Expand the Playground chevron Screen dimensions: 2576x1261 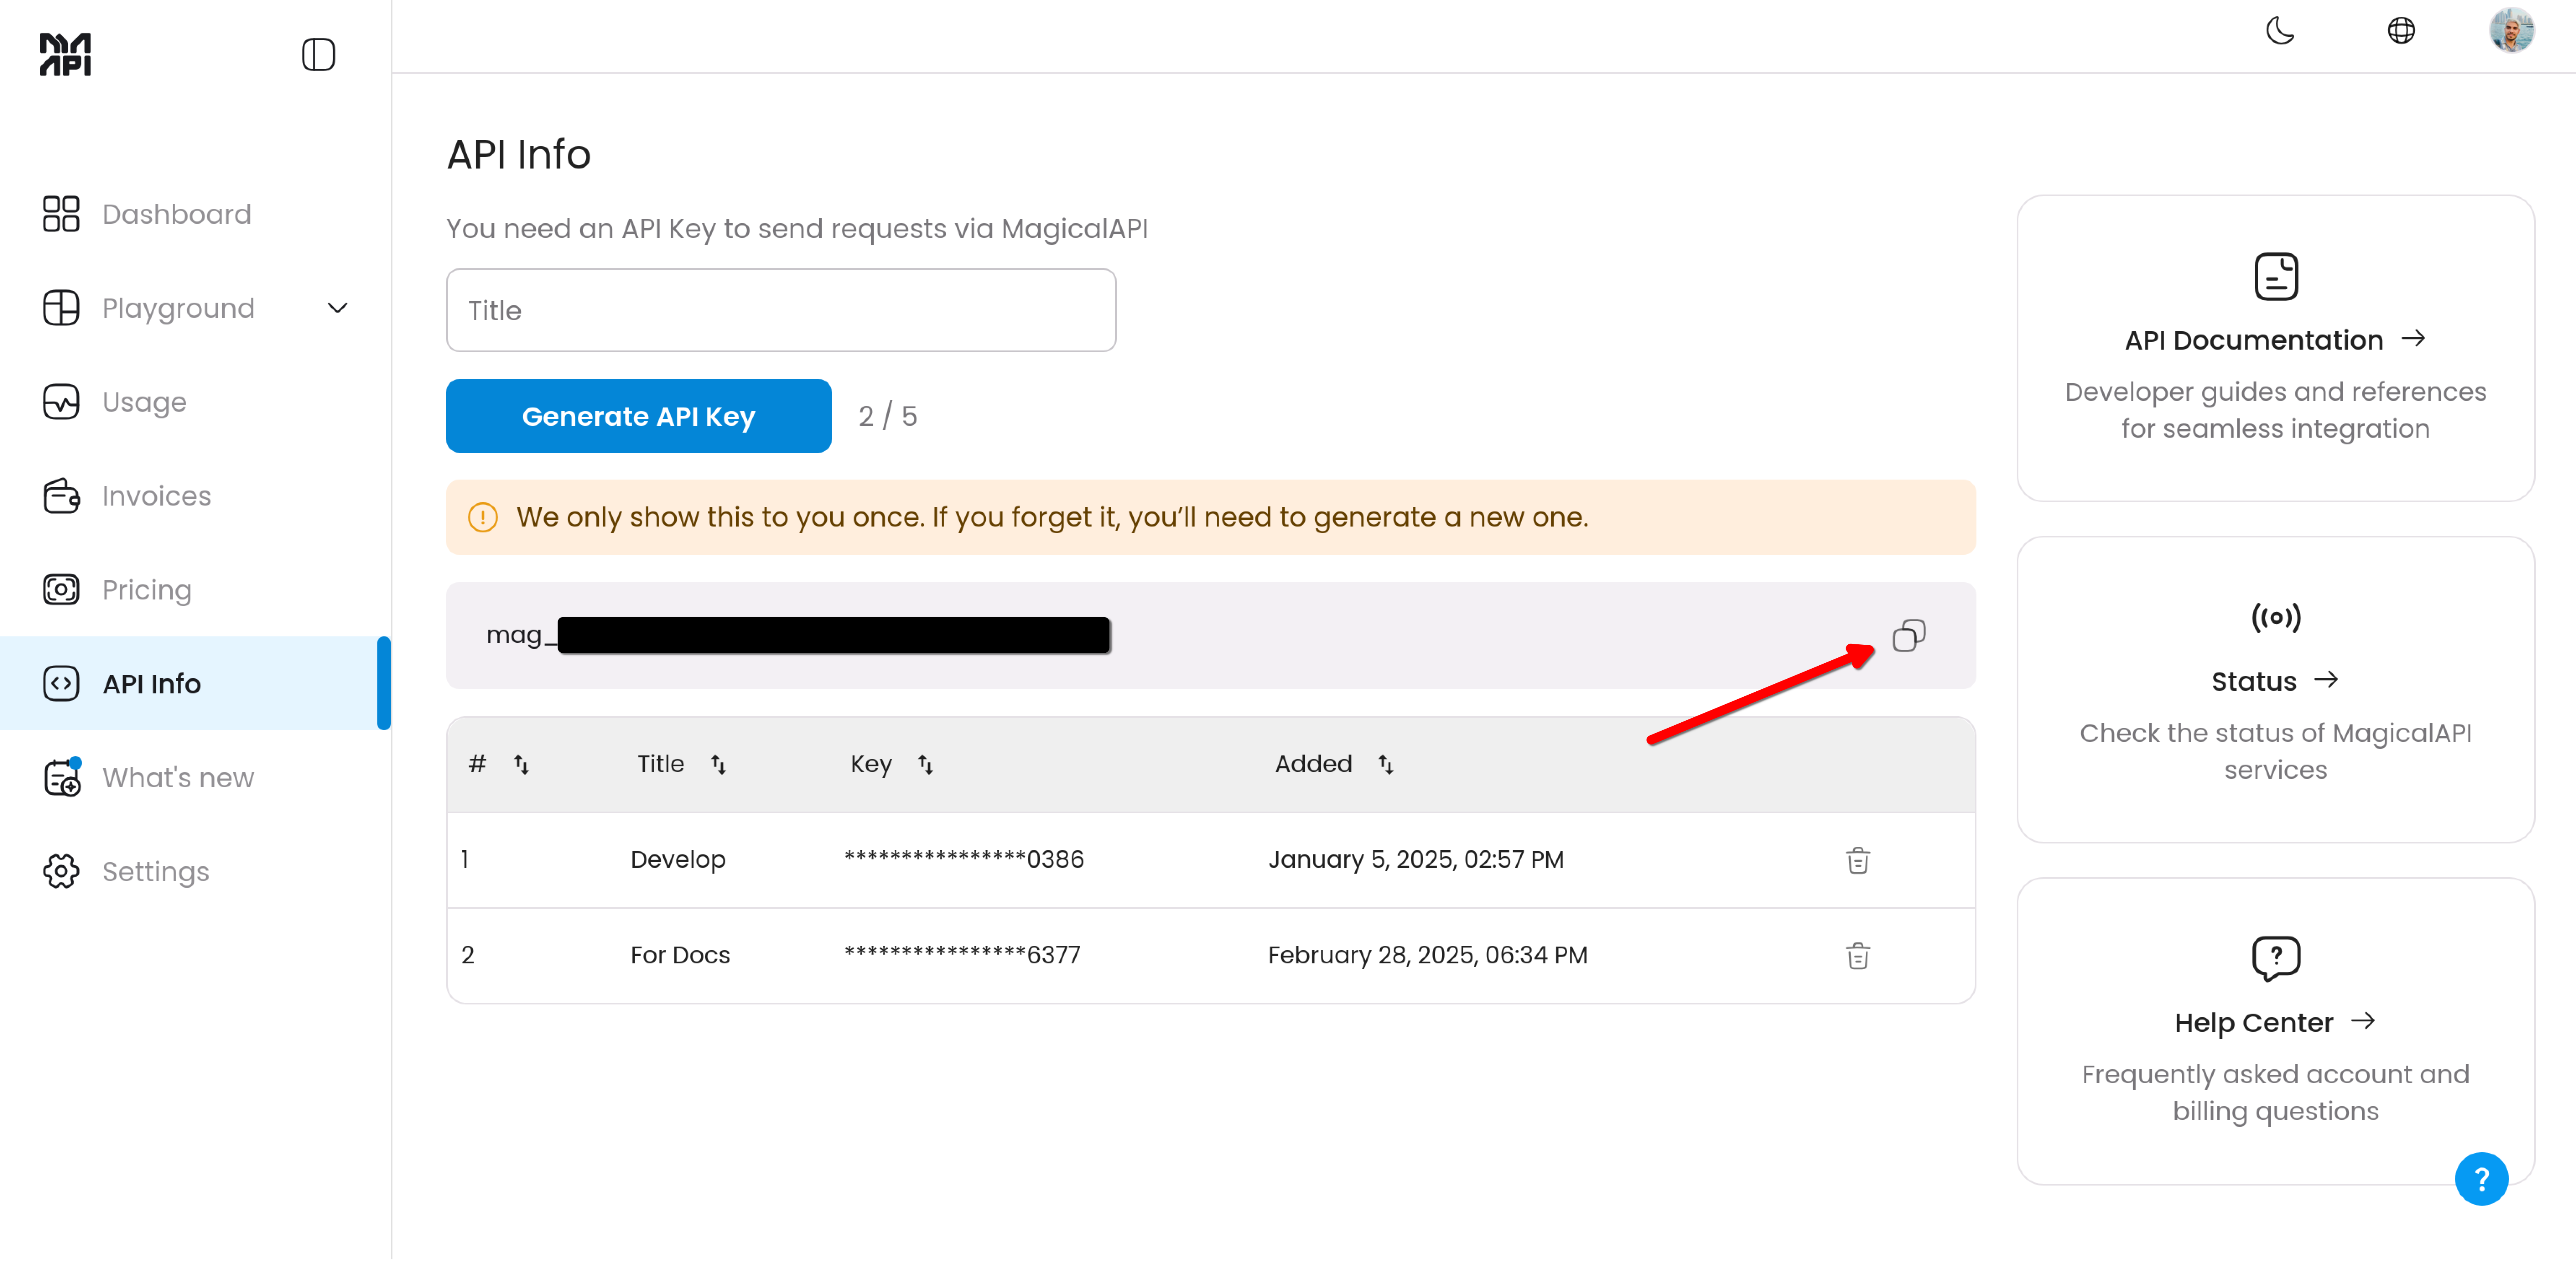338,308
